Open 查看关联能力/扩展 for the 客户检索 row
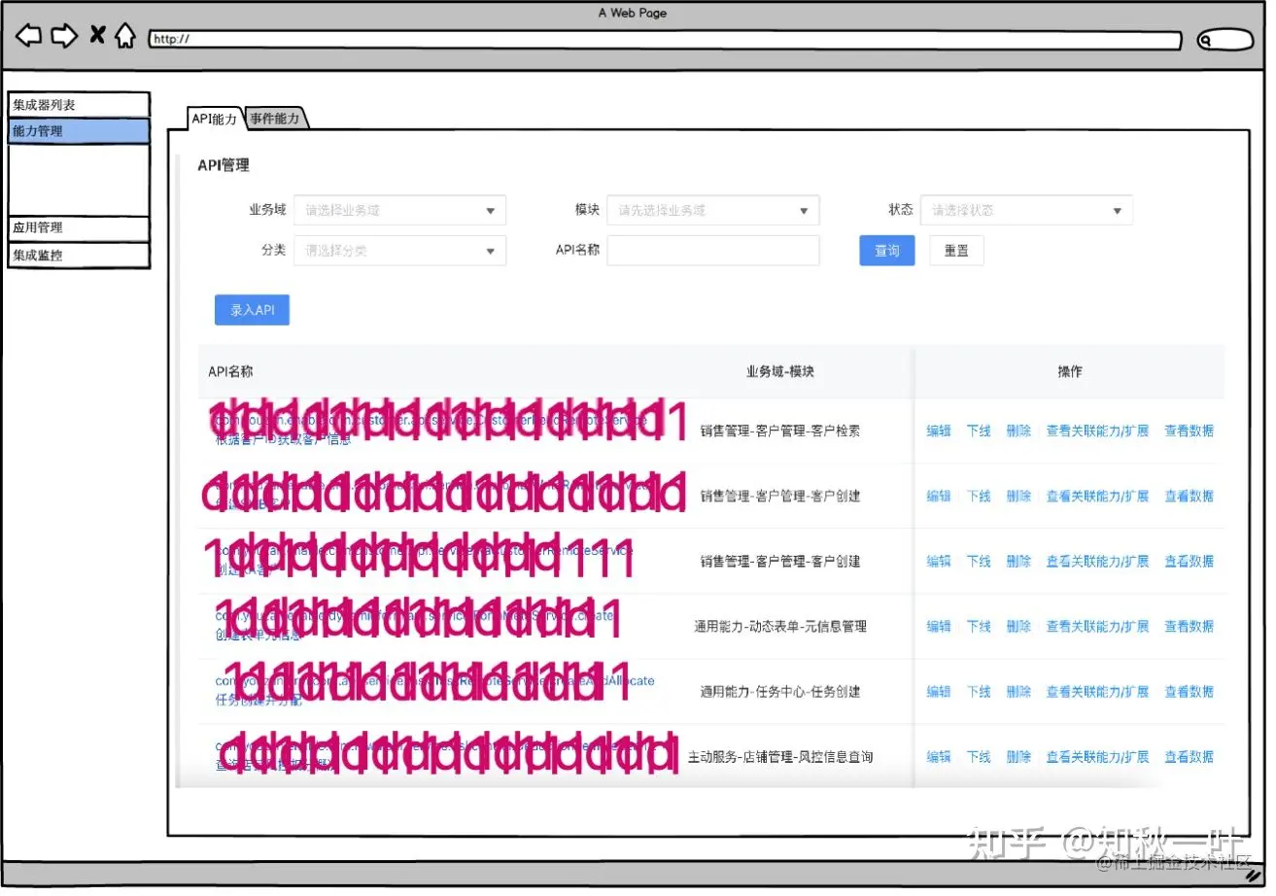This screenshot has width=1276, height=896. point(1097,431)
